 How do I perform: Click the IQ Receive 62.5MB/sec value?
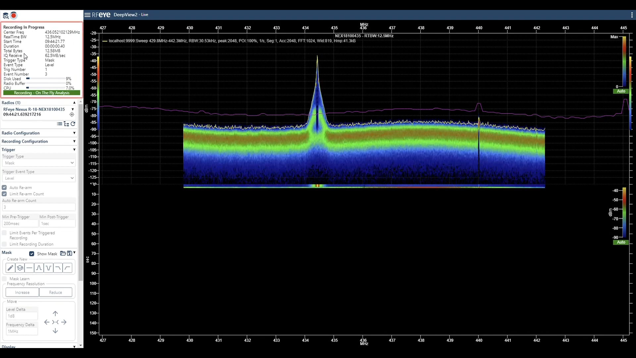click(x=55, y=56)
